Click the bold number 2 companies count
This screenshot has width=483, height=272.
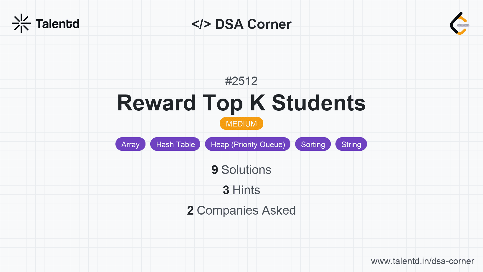190,210
